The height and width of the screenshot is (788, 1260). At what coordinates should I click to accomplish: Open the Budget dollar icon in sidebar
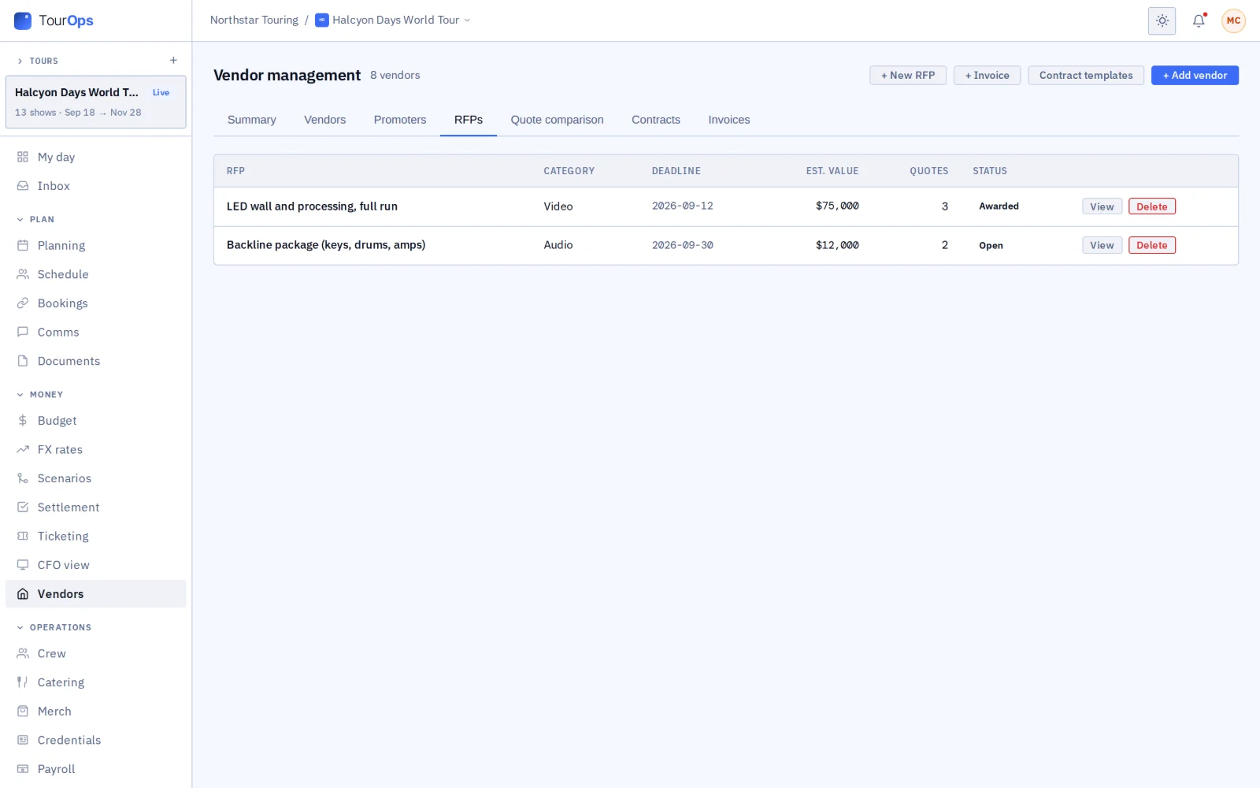point(23,421)
